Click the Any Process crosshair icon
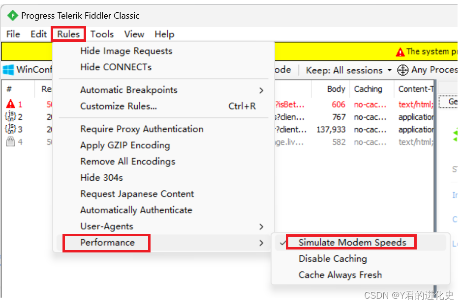Screen dimensions: 461x305 (x=402, y=70)
